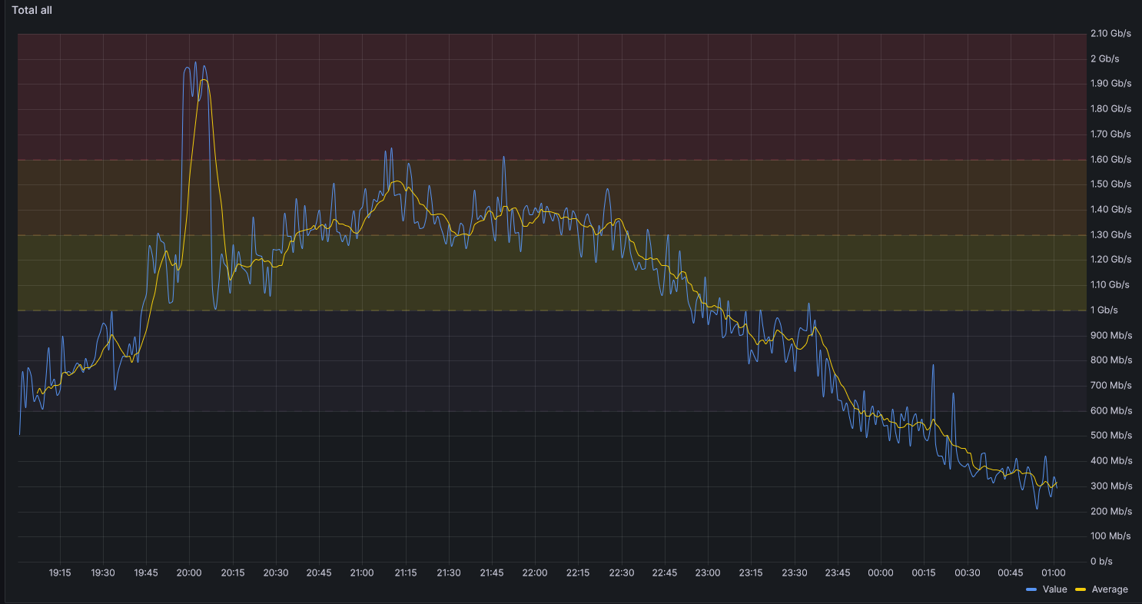Click the blue line's 2 Gb/s peak near 20:00
The width and height of the screenshot is (1142, 604).
(195, 63)
